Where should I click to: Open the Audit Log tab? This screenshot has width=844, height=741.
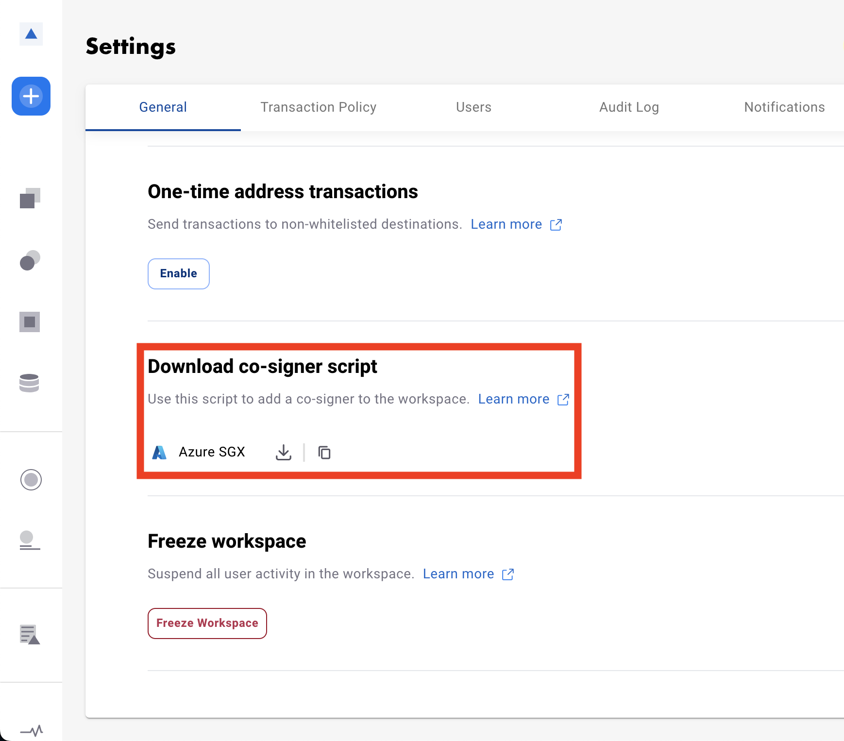pos(629,107)
